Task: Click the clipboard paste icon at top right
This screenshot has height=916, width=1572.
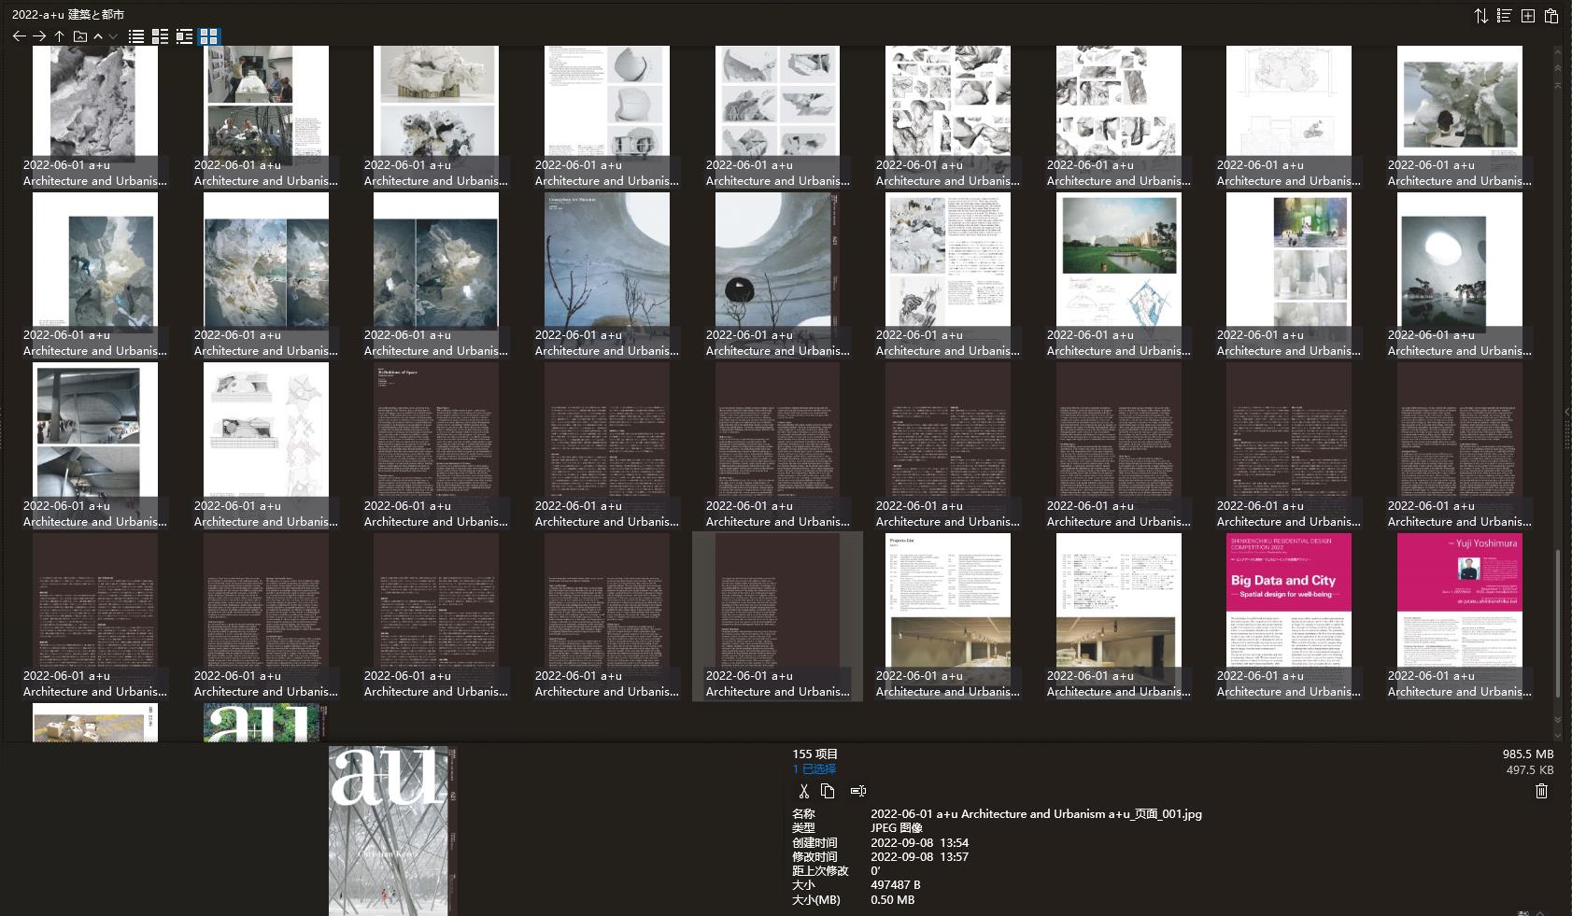Action: point(1551,16)
